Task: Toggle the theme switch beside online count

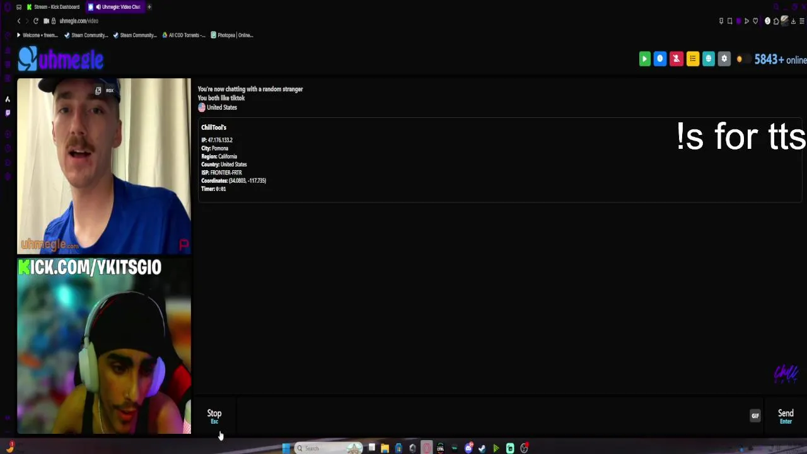Action: [743, 59]
